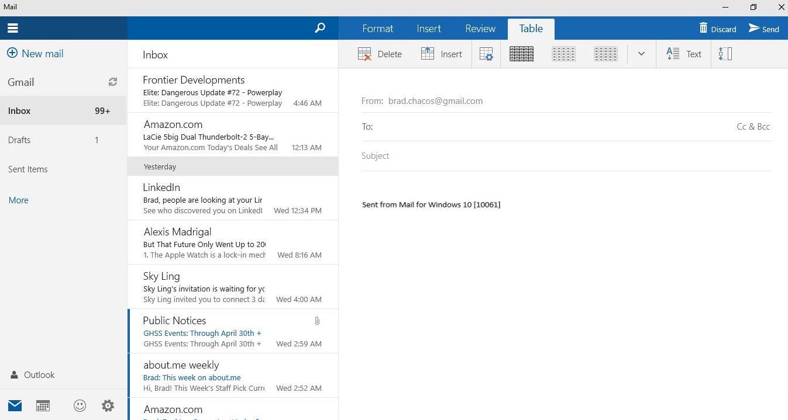Viewport: 788px width, 420px height.
Task: Discard the current draft
Action: (x=718, y=29)
